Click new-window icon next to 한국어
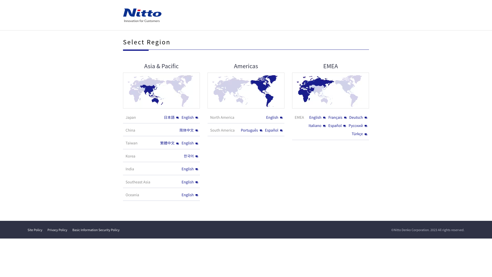Image resolution: width=492 pixels, height=277 pixels. coord(197,156)
